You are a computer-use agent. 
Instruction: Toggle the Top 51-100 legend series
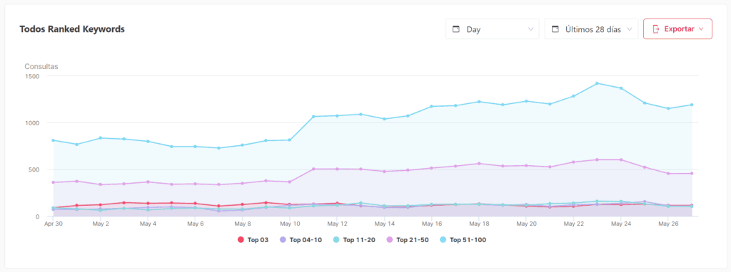(463, 240)
